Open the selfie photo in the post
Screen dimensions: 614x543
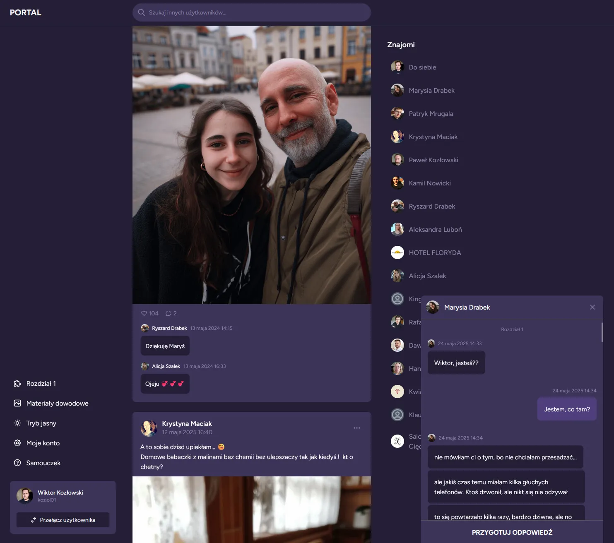[x=251, y=166]
